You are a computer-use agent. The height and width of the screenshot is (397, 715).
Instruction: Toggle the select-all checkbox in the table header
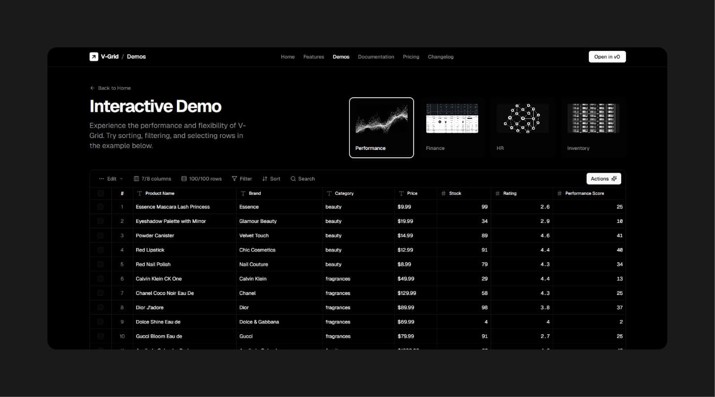coord(101,193)
